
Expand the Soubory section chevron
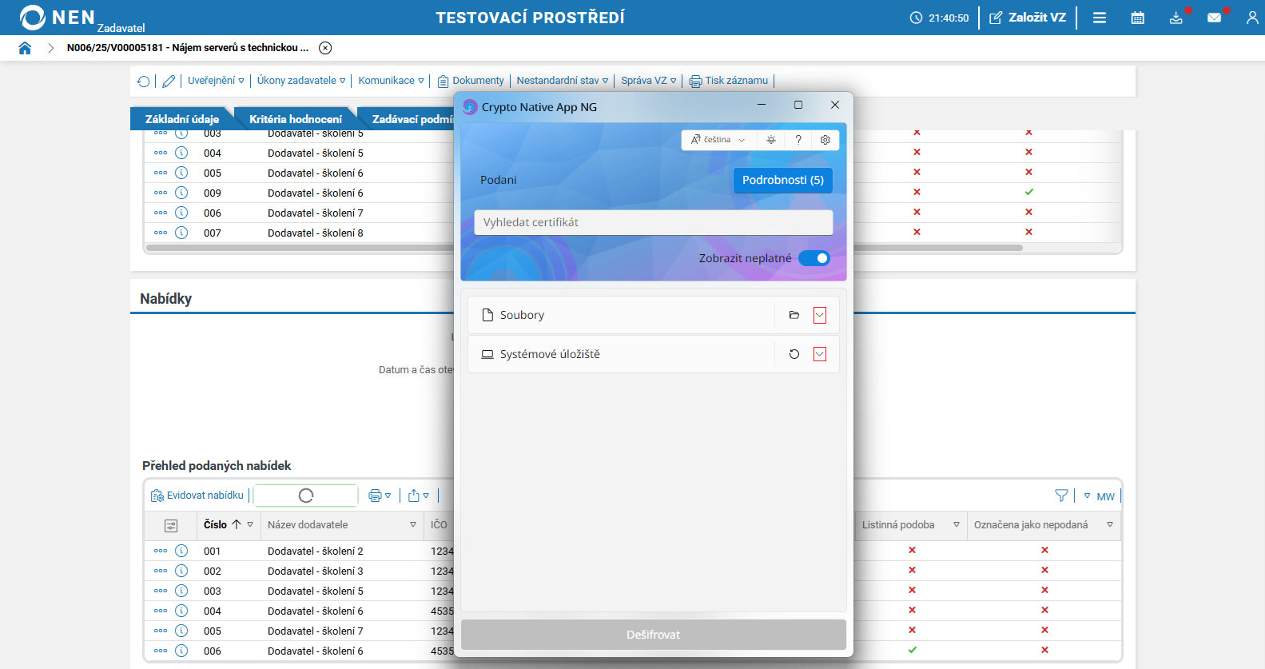pyautogui.click(x=820, y=316)
